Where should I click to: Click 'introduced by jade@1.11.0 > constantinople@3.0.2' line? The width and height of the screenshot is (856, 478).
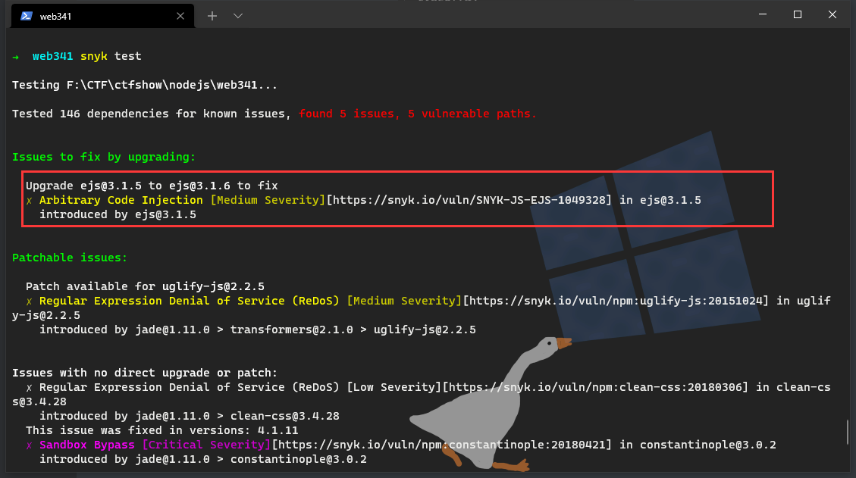[203, 459]
